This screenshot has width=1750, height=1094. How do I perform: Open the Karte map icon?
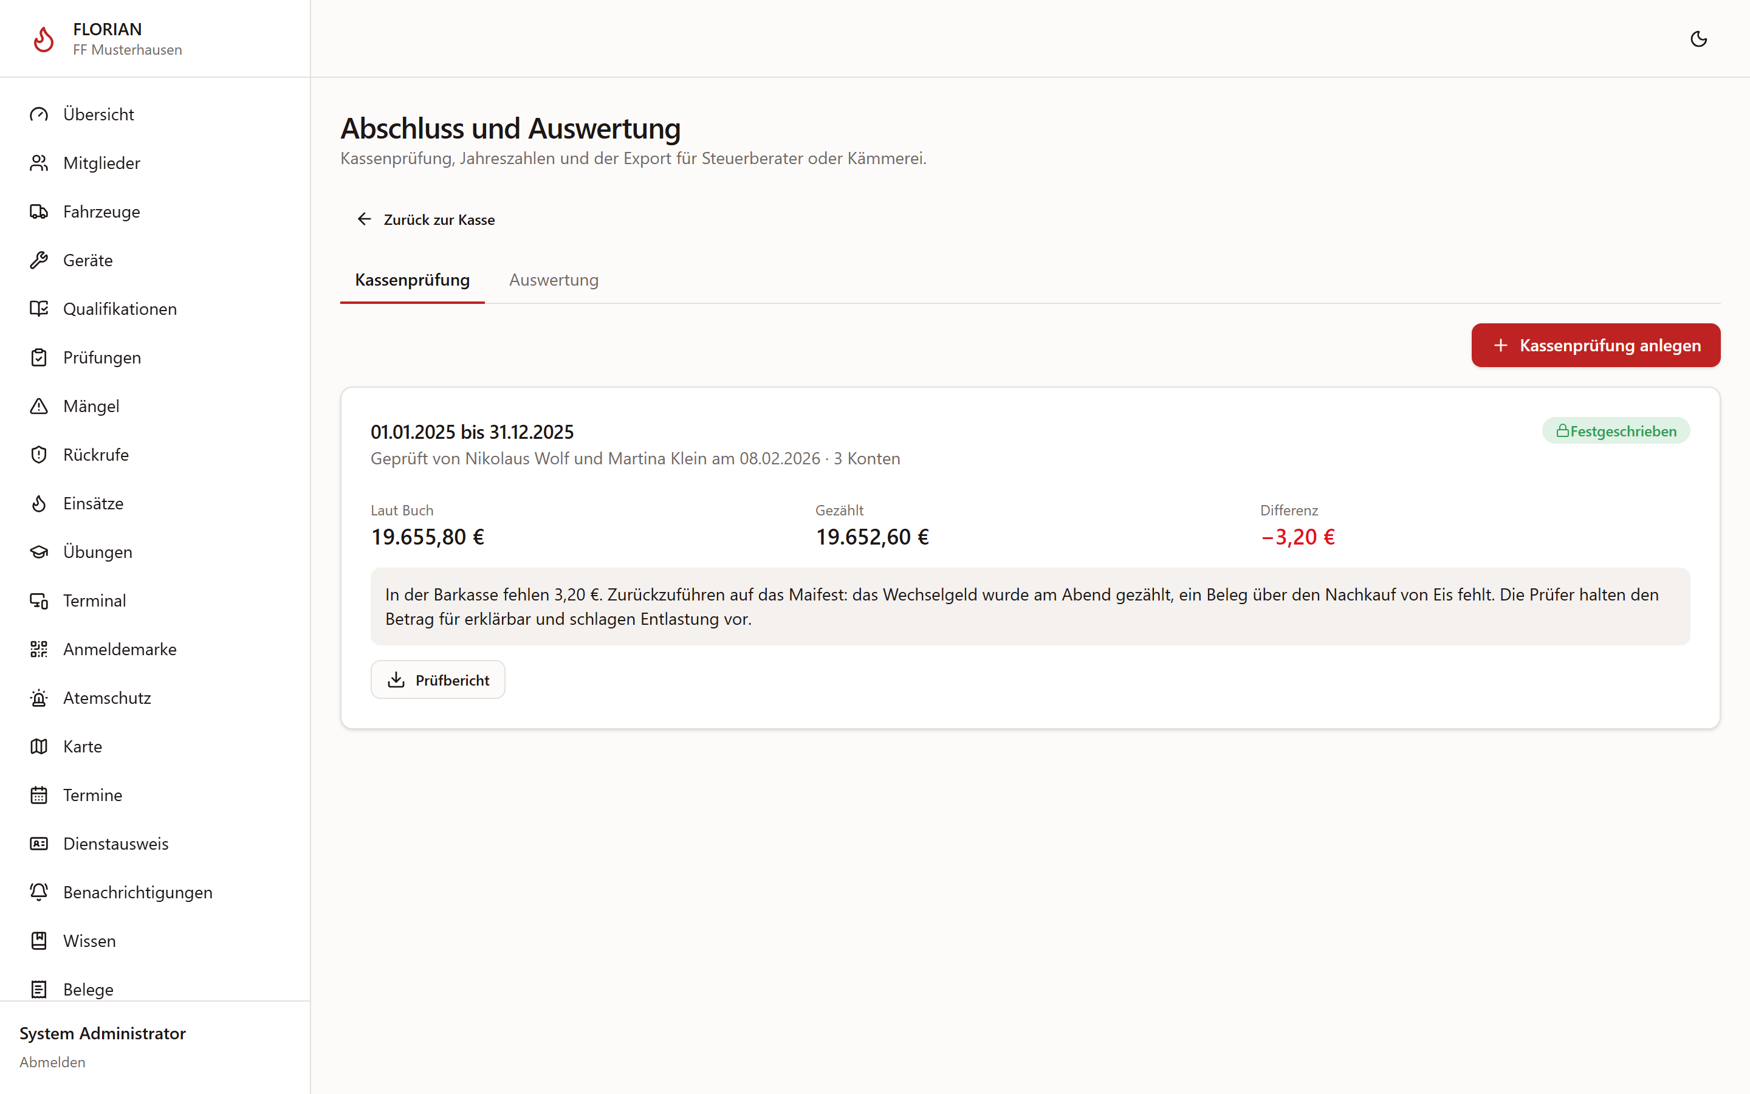[39, 746]
